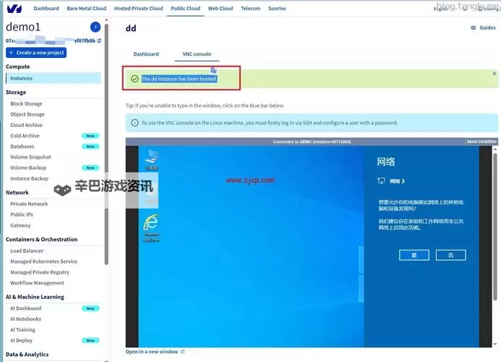Select the VNC console tab
Viewport: 501px width, 362px height.
click(197, 54)
